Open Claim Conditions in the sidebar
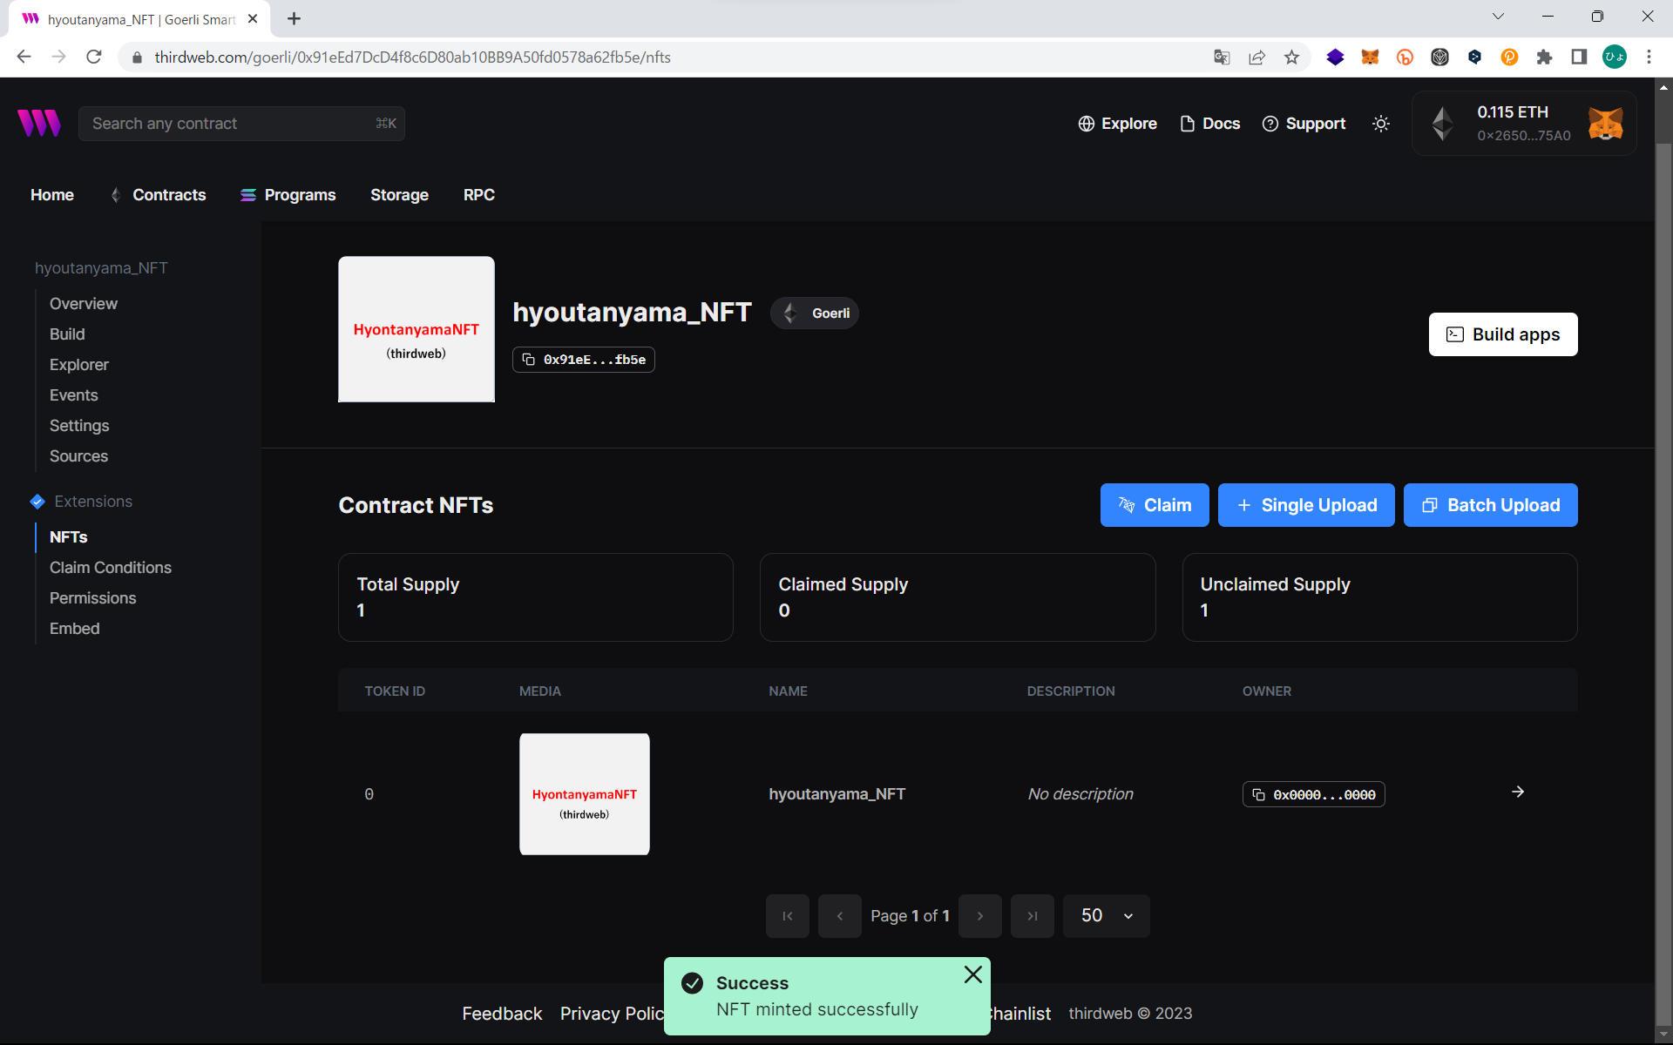The width and height of the screenshot is (1673, 1045). (x=111, y=568)
